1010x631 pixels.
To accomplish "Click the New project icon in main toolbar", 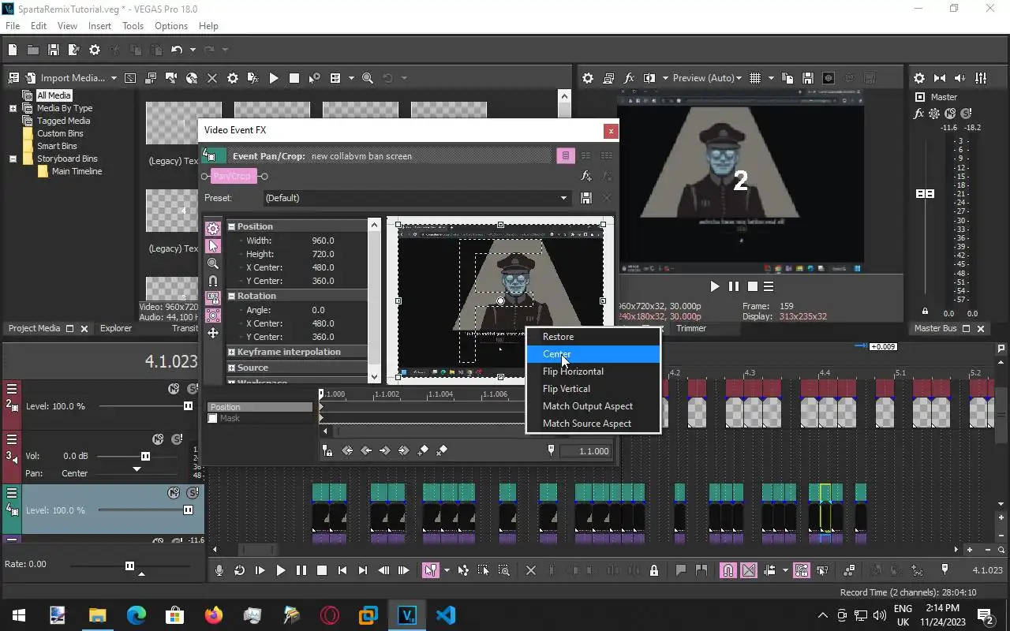I will [13, 50].
